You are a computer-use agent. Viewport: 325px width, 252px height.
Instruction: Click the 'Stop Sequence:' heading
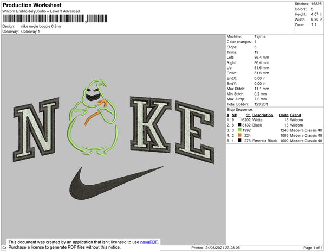(x=240, y=110)
